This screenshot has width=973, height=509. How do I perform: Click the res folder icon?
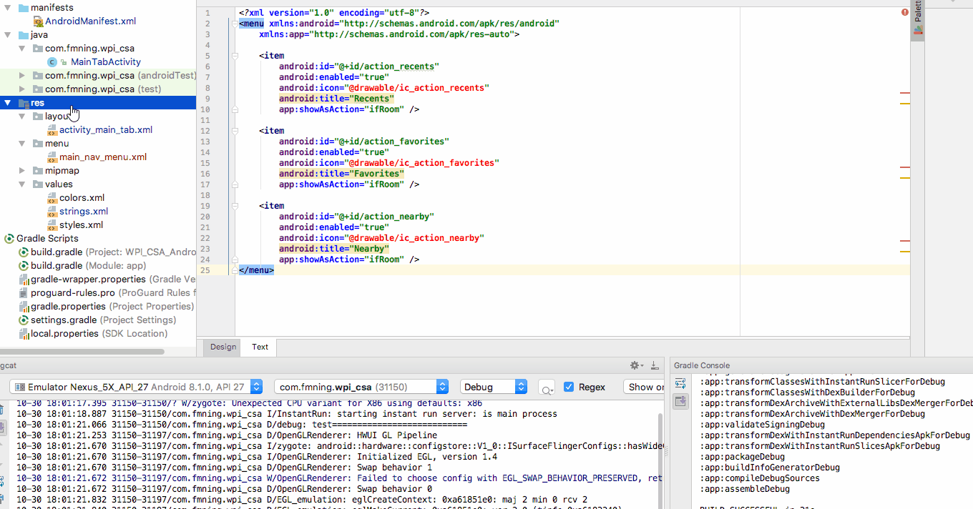23,103
